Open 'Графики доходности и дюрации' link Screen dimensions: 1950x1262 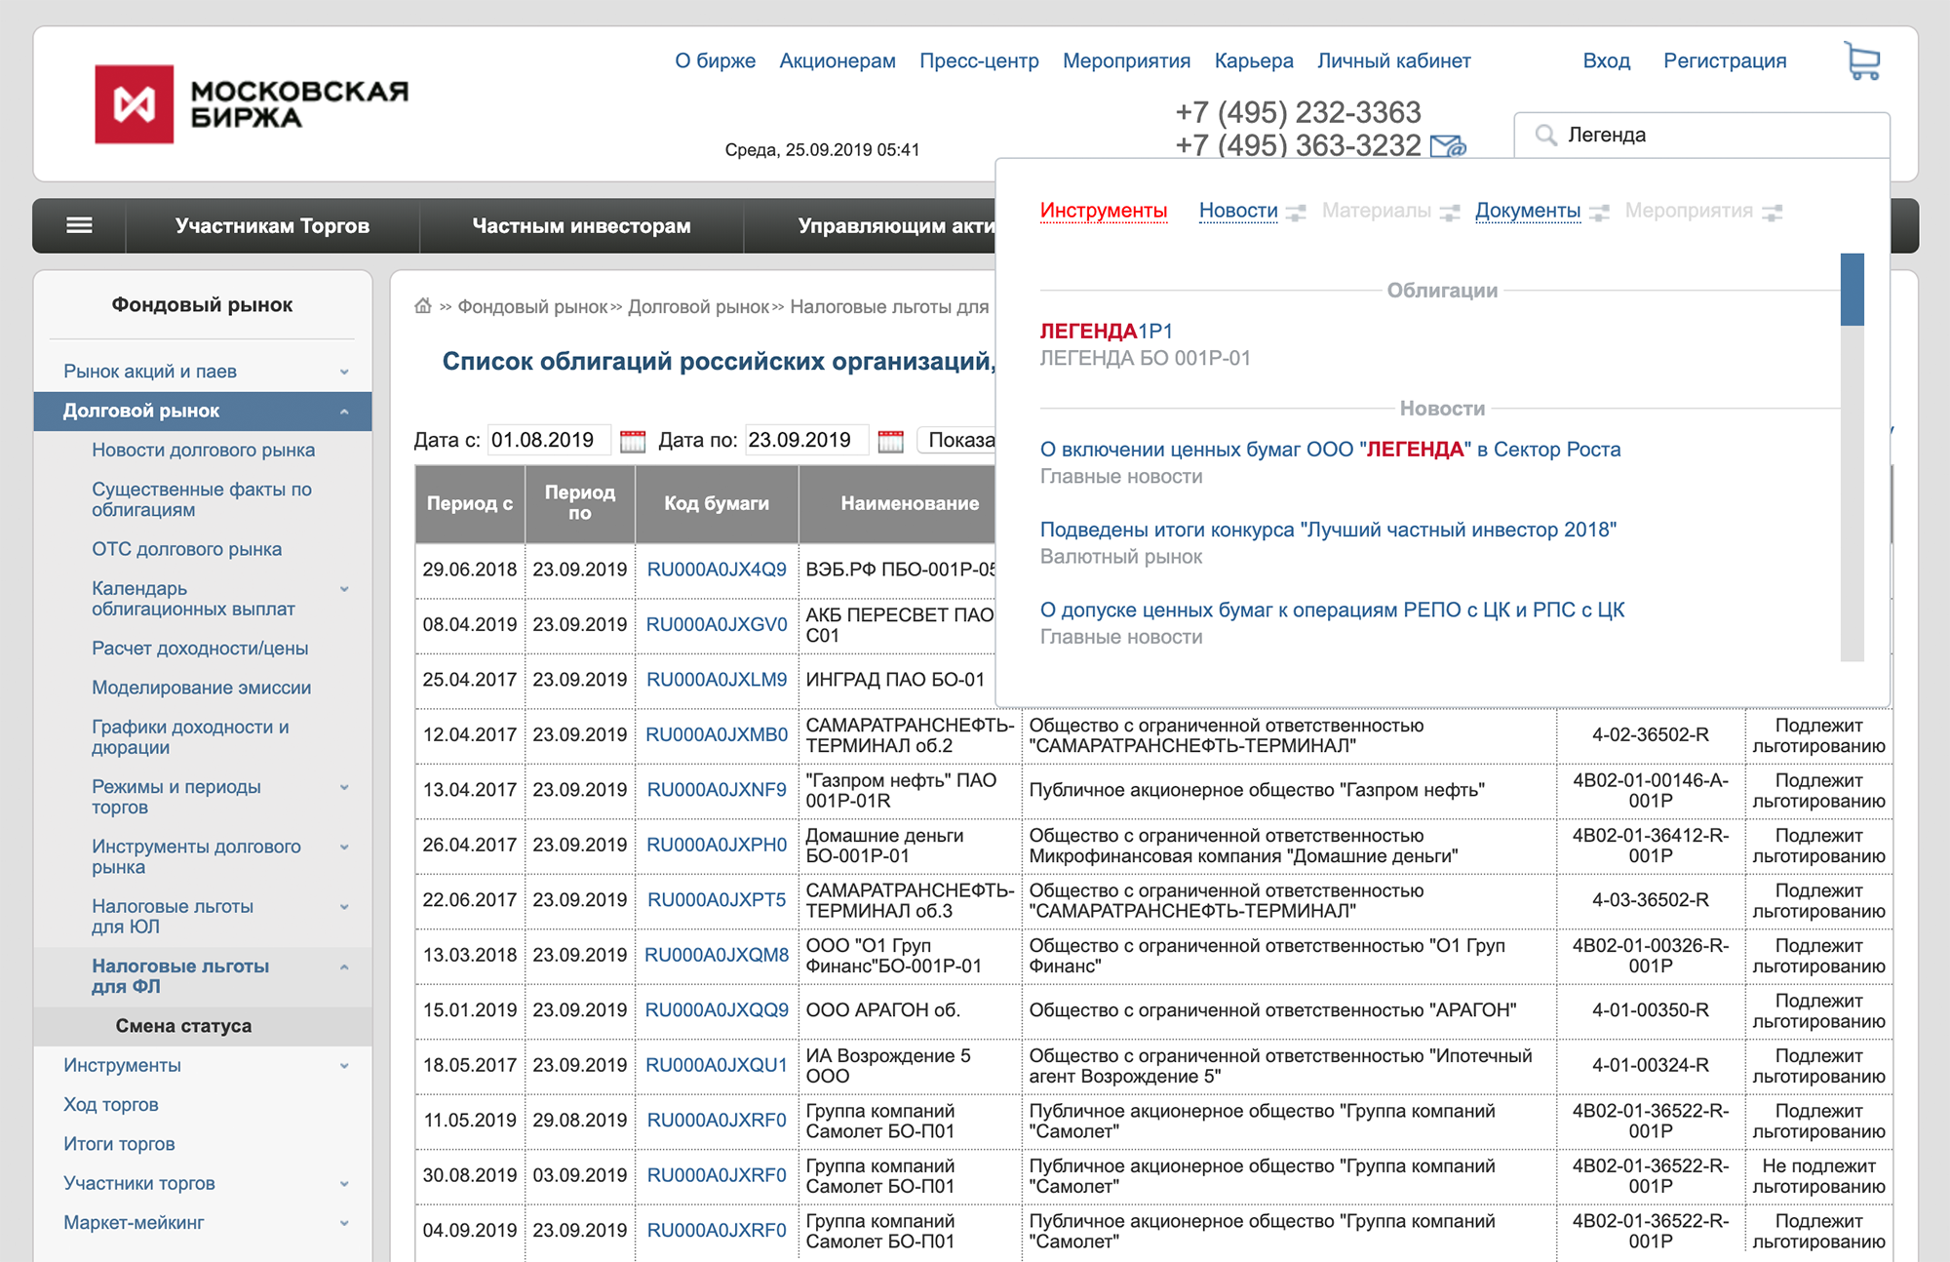[190, 737]
